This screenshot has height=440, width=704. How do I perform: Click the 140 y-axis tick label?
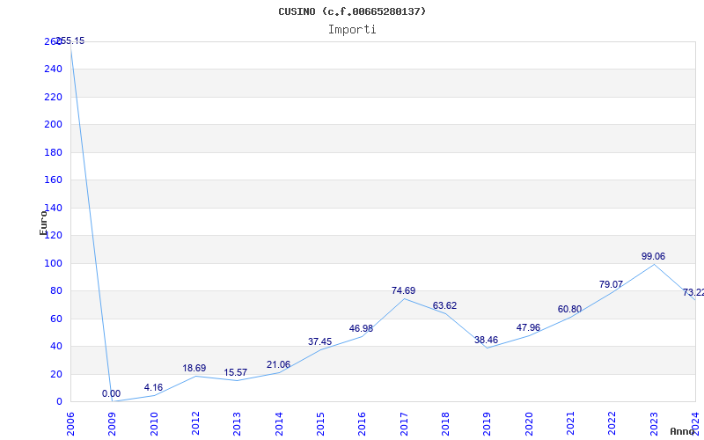[53, 208]
